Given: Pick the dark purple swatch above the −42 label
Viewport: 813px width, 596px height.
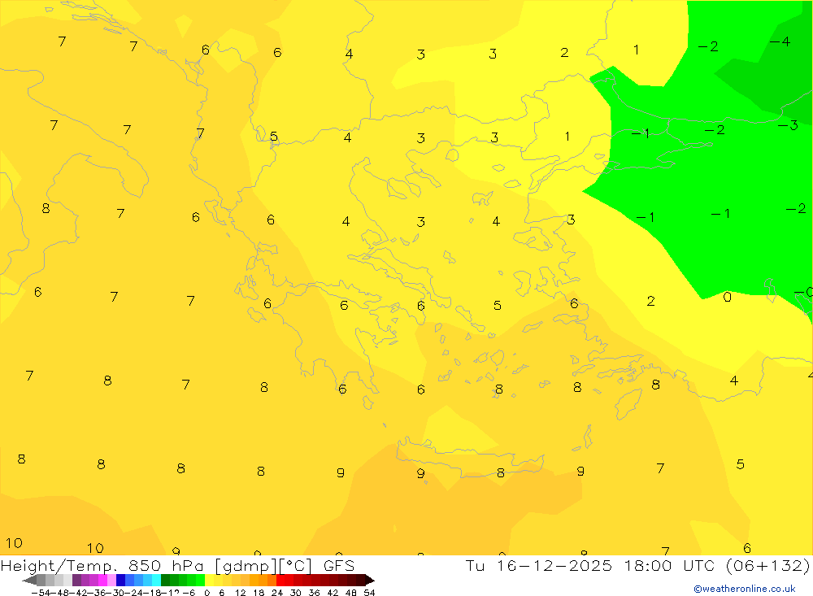Looking at the screenshot, I should (76, 581).
